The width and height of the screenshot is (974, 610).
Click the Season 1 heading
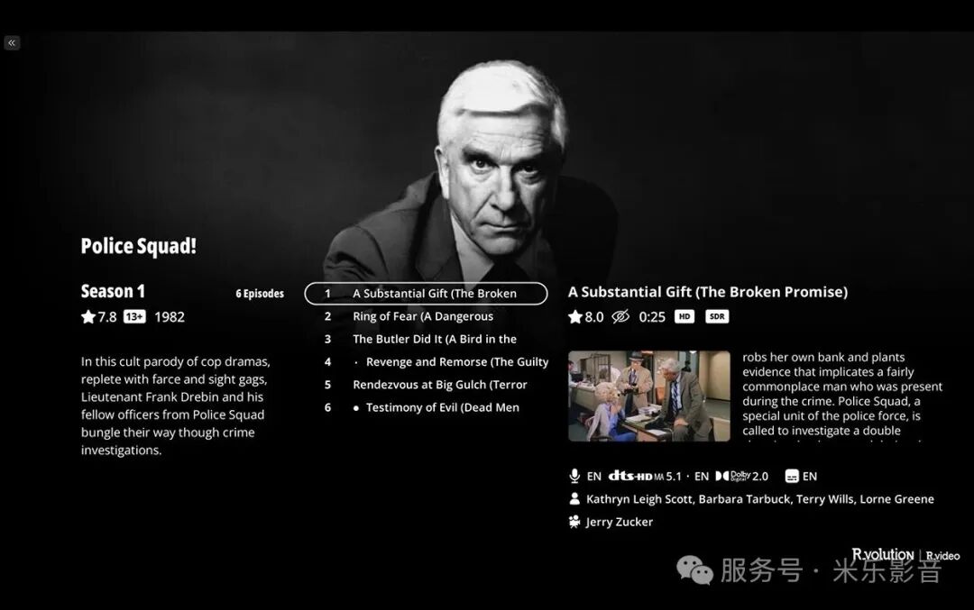113,291
